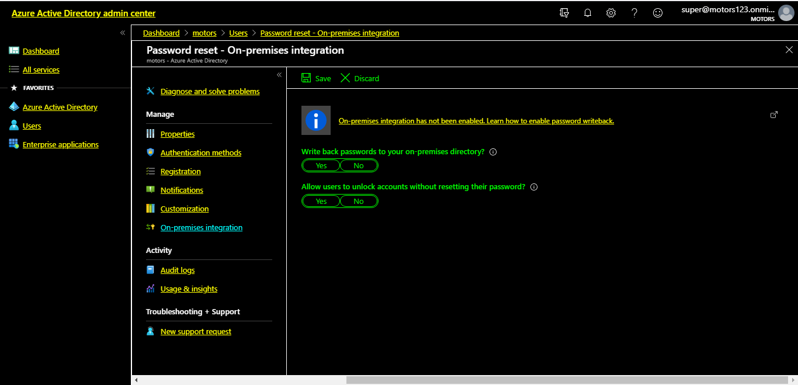The height and width of the screenshot is (385, 798).
Task: Set allow unlock accounts to Yes
Action: (321, 201)
